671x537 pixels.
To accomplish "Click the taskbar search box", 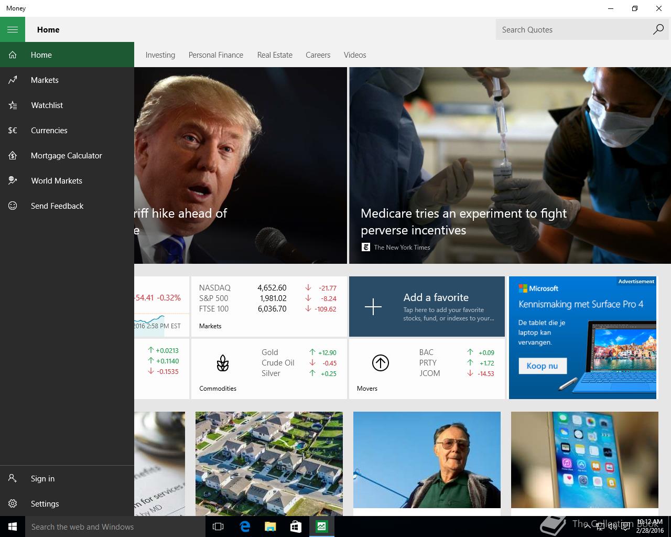I will click(x=115, y=527).
